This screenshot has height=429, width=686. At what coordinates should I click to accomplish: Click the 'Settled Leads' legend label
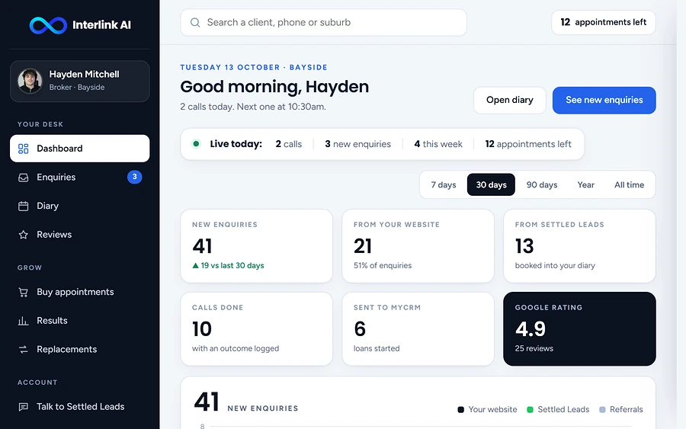point(563,410)
